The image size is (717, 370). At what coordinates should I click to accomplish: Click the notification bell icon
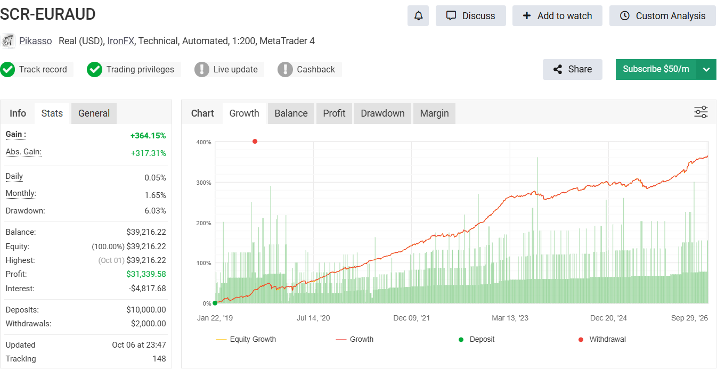418,16
